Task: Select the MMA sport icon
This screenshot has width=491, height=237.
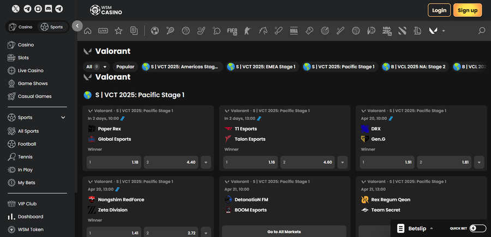Action: point(294,31)
